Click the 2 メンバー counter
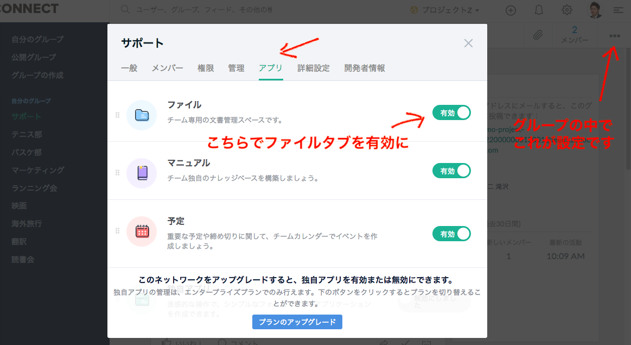The width and height of the screenshot is (631, 345). (x=574, y=35)
